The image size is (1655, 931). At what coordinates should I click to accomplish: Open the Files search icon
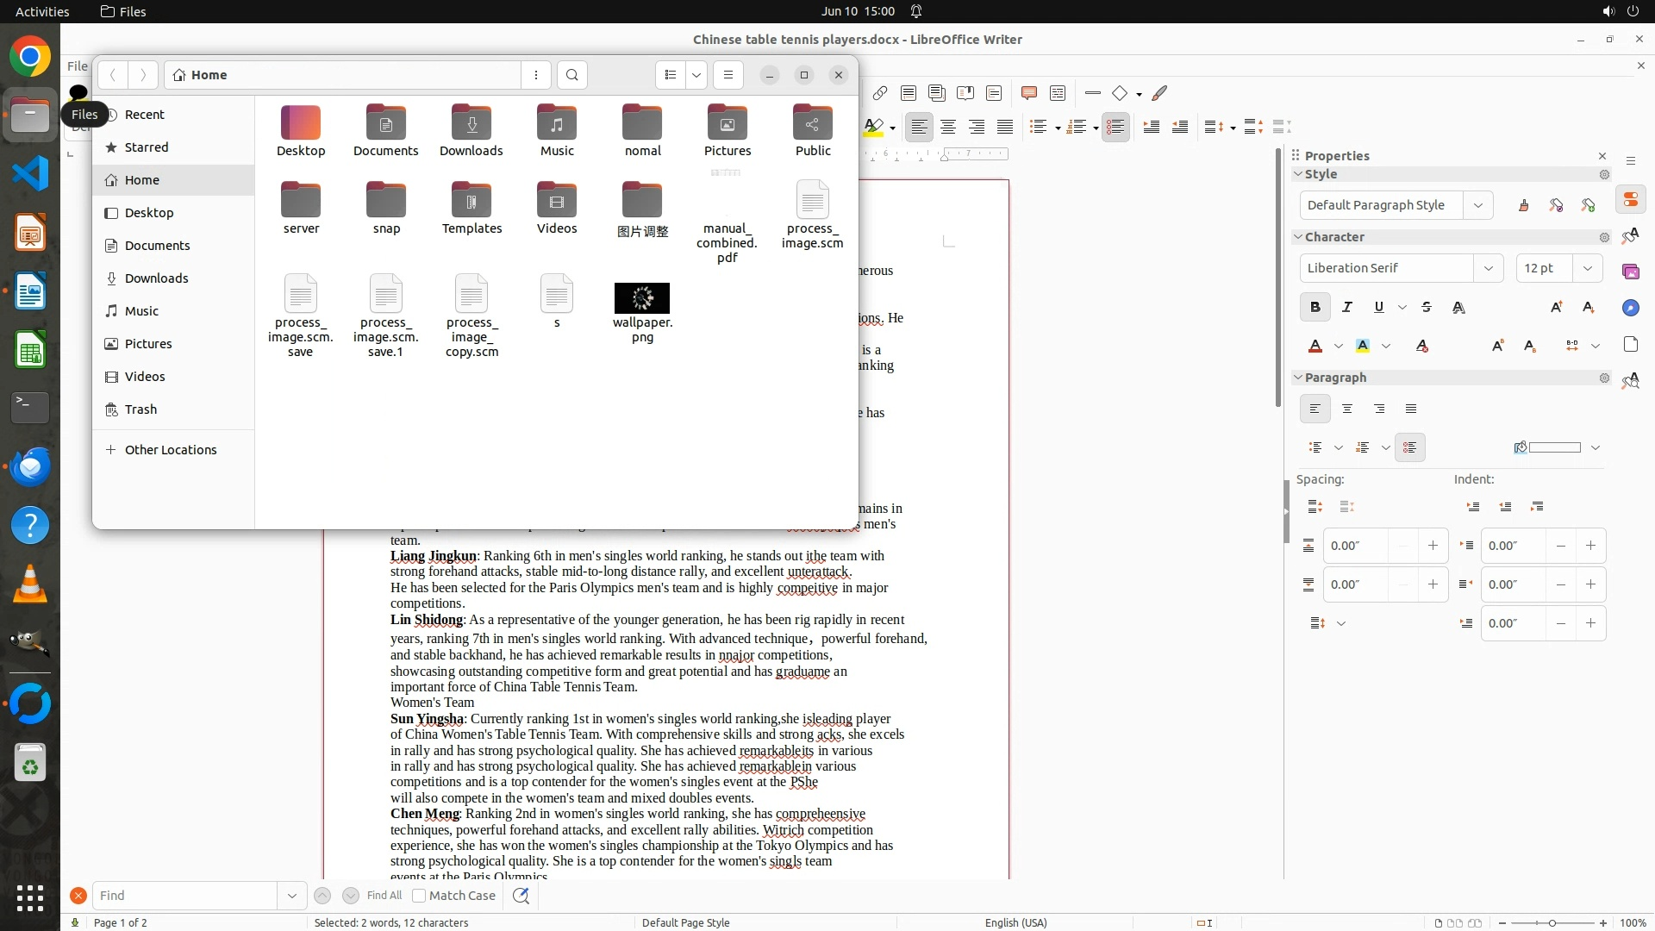pyautogui.click(x=572, y=75)
